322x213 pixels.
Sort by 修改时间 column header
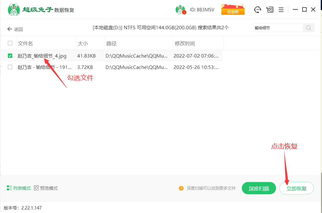(185, 43)
